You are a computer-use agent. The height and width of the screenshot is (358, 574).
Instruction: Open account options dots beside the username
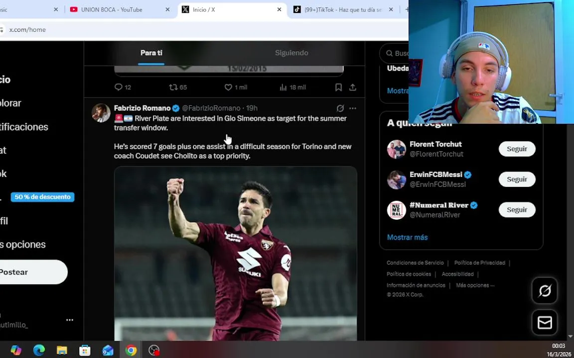[70, 320]
